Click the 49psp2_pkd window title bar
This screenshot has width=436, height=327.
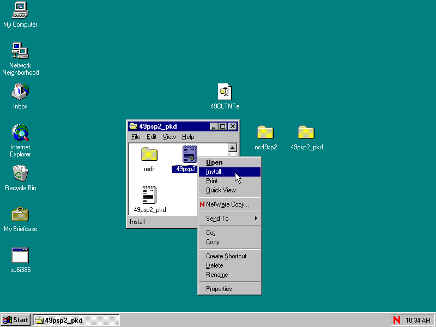[x=183, y=126]
